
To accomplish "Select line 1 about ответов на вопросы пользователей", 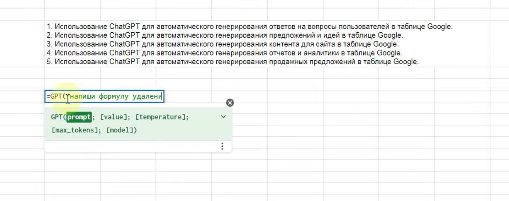I will [x=249, y=27].
